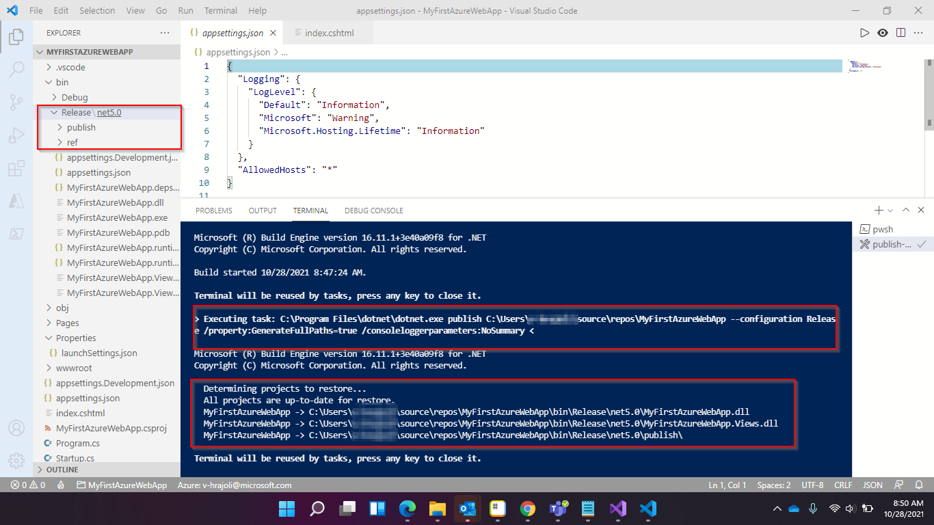This screenshot has width=934, height=525.
Task: Change indentation via Spaces: 2
Action: tap(774, 485)
